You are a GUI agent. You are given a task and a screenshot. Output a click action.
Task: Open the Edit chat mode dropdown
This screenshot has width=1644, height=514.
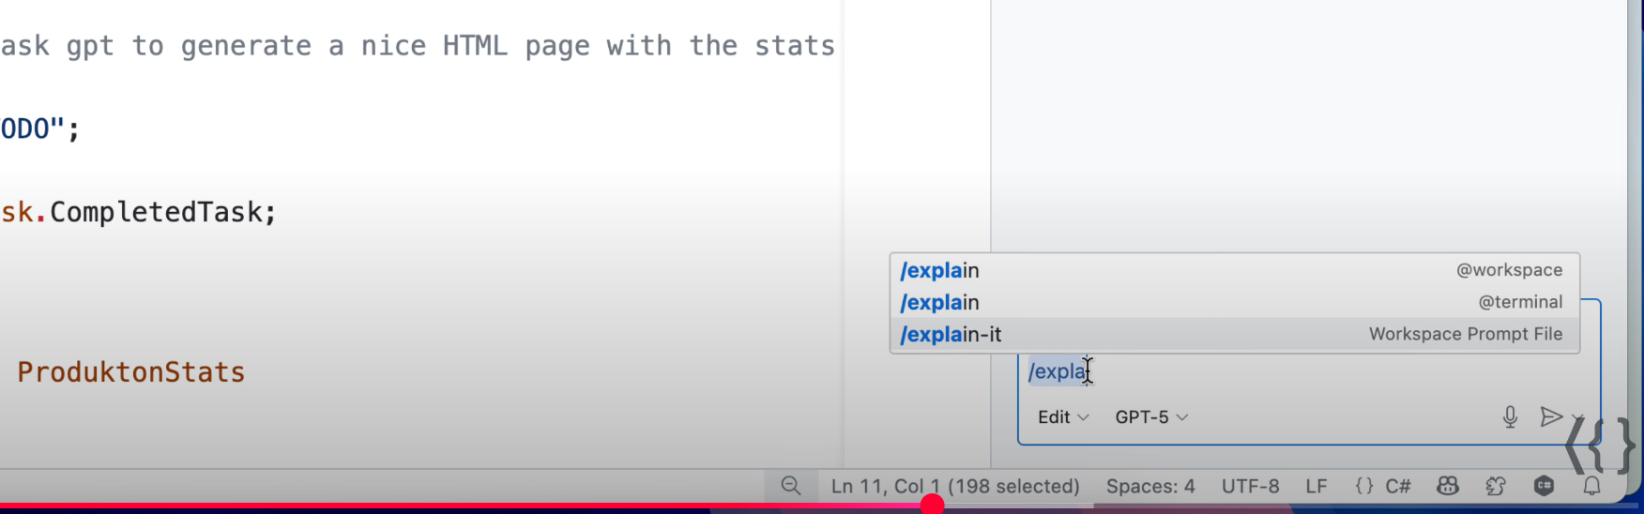pos(1062,417)
